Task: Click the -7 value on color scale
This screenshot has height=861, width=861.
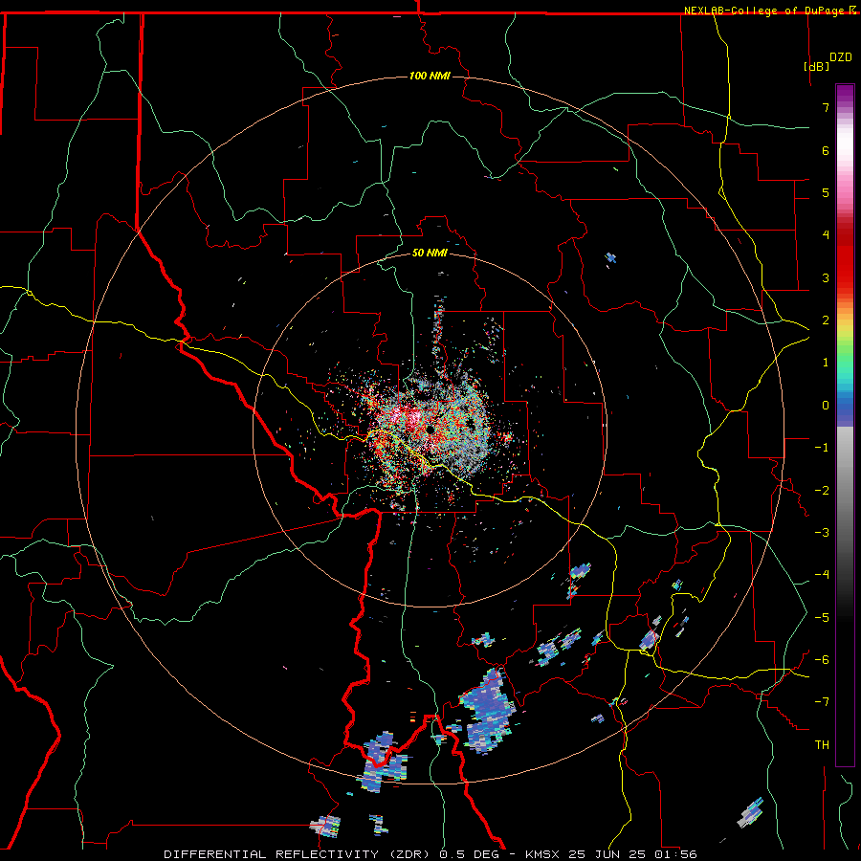Action: tap(822, 702)
